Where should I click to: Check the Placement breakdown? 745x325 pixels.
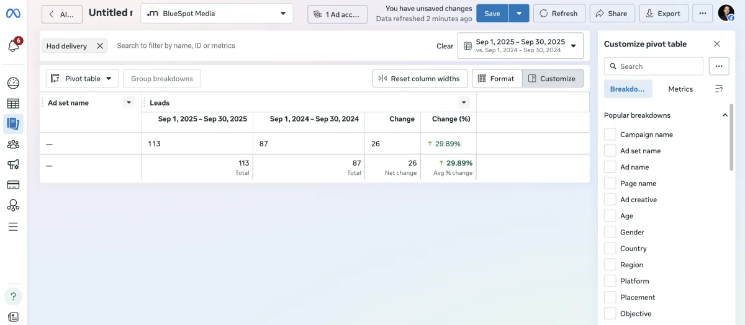click(x=610, y=297)
